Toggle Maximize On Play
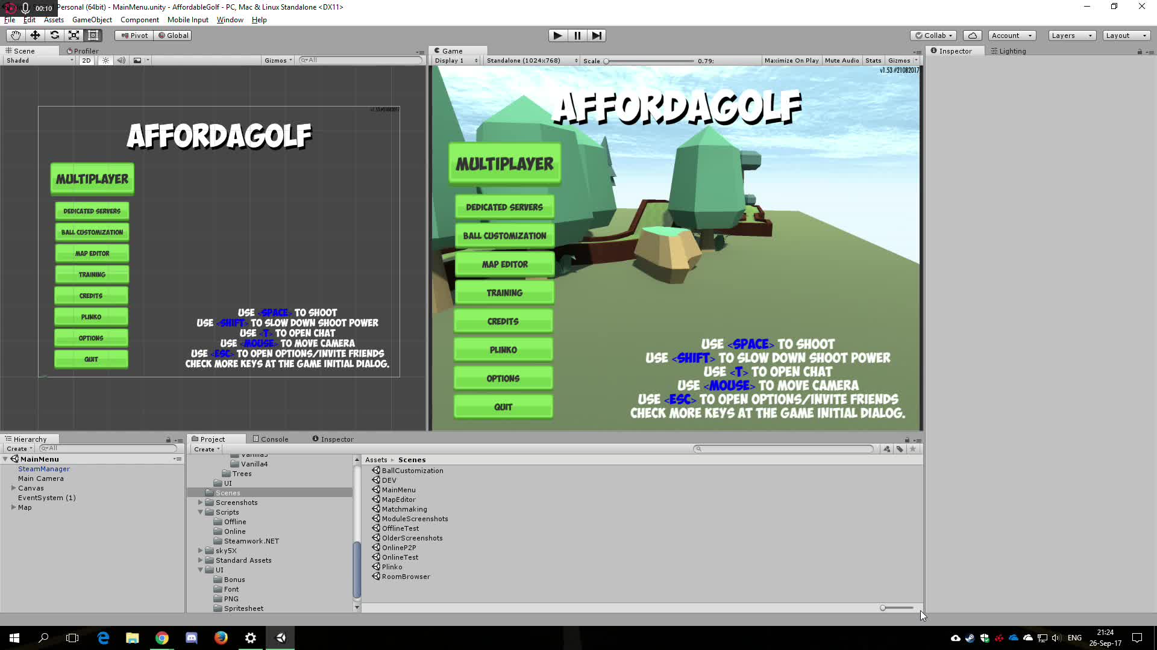 tap(791, 60)
